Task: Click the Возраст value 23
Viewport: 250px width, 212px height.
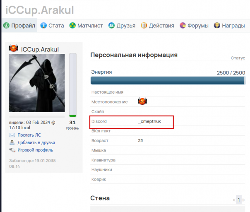Action: click(140, 140)
